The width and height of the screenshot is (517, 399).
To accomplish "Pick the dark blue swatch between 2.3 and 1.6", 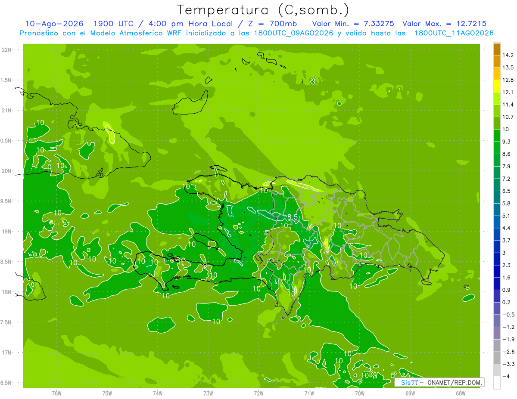I will [497, 271].
